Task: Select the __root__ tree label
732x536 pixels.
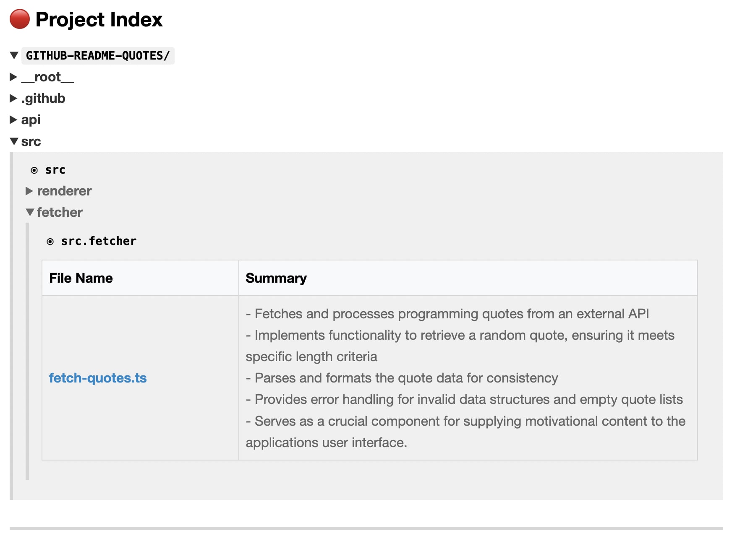Action: 48,77
